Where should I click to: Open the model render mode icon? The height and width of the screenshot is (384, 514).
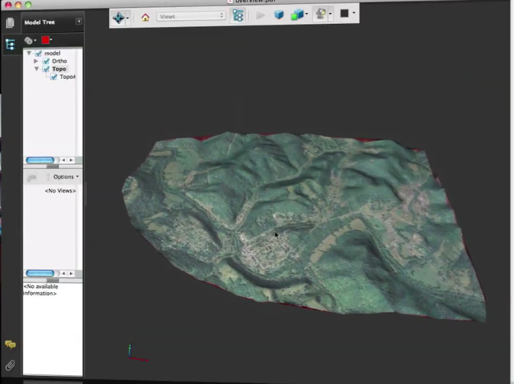coord(297,15)
